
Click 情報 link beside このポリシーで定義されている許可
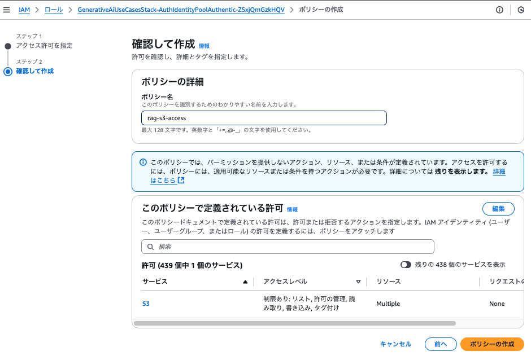[x=292, y=210]
